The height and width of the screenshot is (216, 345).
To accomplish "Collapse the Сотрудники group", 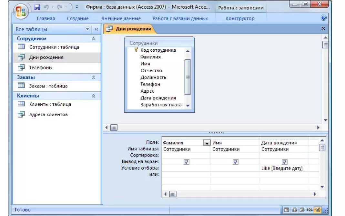I will point(93,39).
